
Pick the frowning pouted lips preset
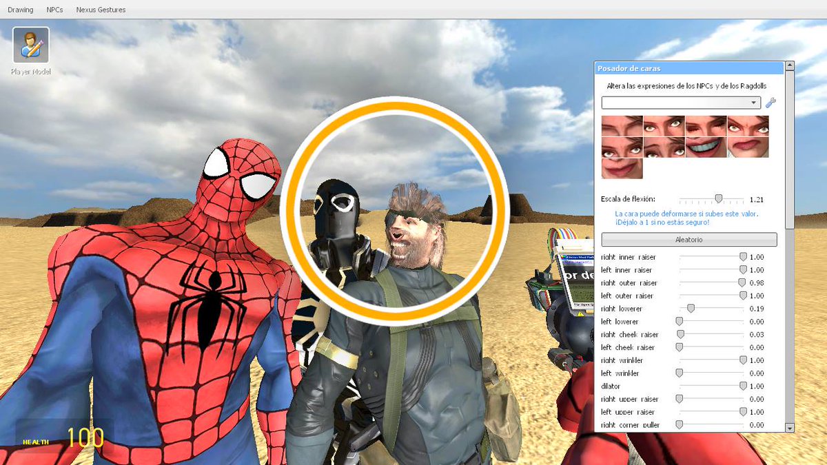tap(748, 147)
